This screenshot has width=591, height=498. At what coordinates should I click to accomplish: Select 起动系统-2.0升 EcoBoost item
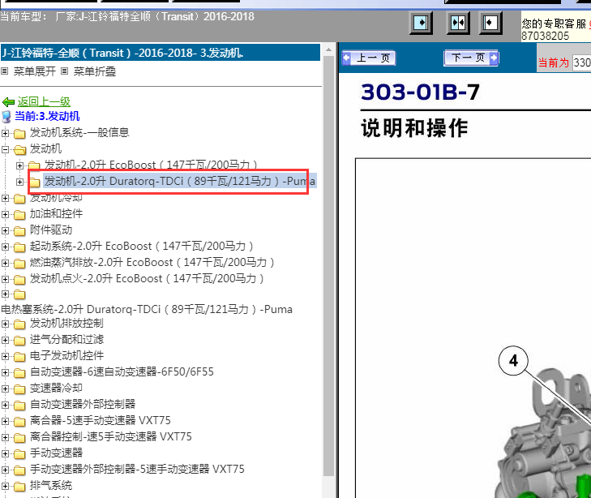pos(141,247)
